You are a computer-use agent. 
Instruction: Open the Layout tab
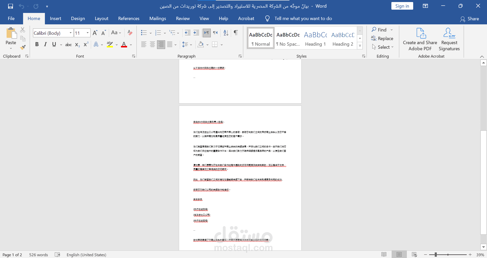point(101,19)
